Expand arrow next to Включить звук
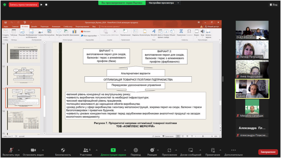 click(19, 150)
